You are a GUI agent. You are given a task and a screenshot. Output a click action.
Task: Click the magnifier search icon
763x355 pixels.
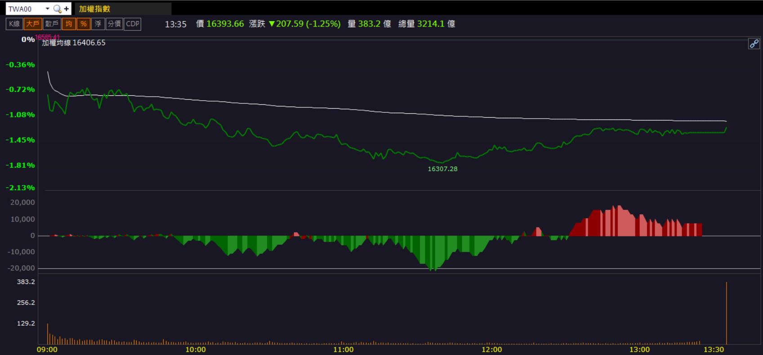tap(57, 9)
